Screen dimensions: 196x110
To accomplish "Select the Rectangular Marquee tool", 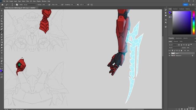I will [x=2, y=13].
